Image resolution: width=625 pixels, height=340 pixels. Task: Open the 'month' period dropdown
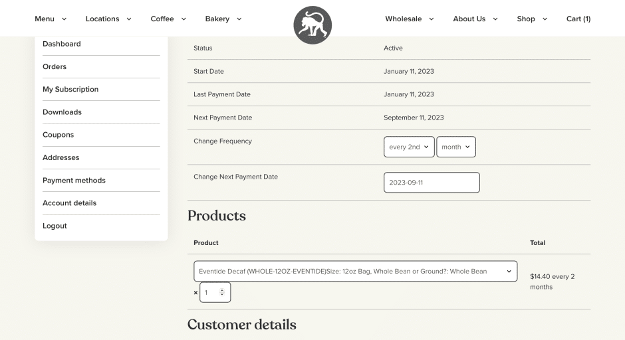pos(456,147)
